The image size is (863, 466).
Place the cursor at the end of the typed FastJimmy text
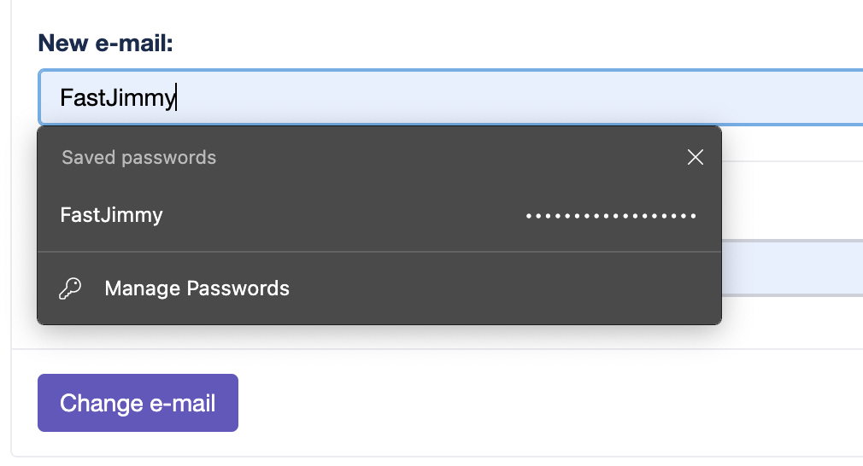coord(175,97)
